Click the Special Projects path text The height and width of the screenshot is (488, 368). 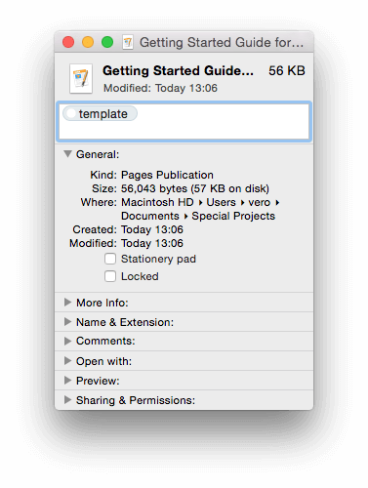(233, 216)
